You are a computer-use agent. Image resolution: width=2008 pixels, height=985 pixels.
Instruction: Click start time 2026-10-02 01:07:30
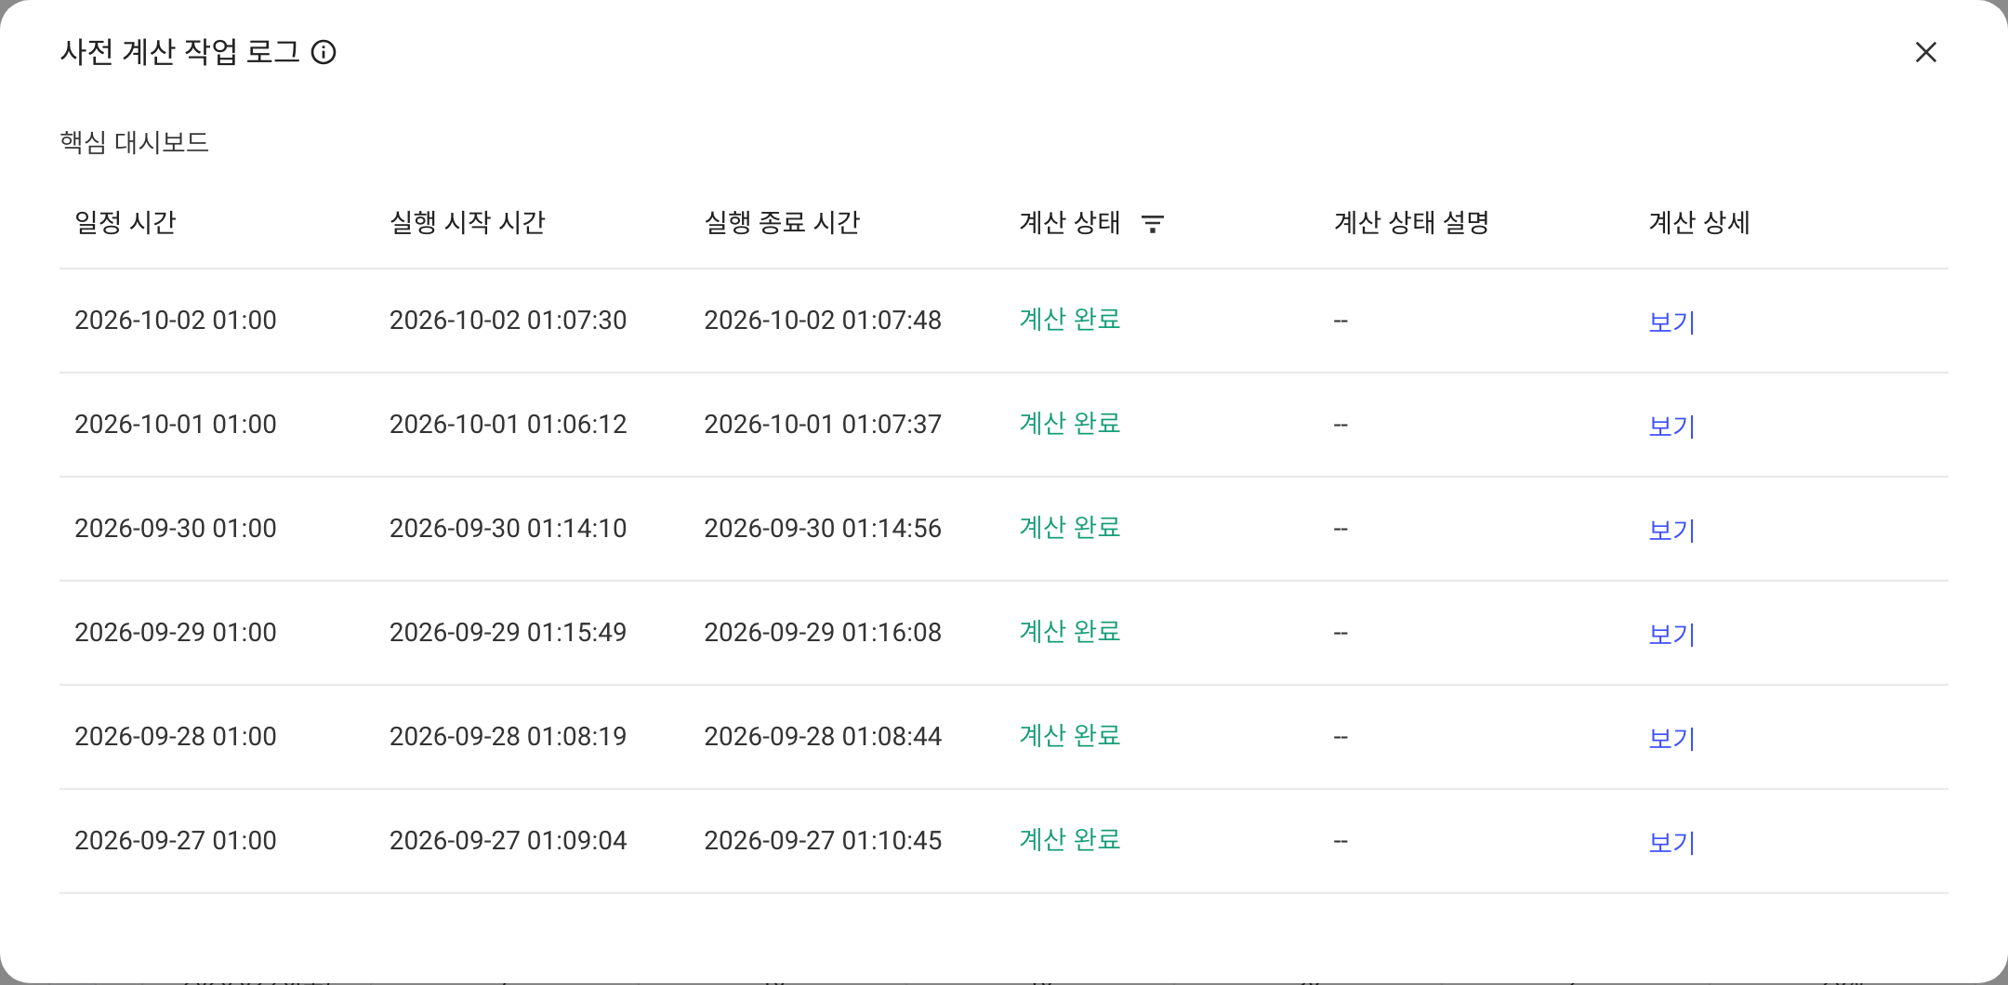(509, 321)
